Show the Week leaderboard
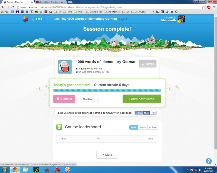Image resolution: width=217 pixels, height=173 pixels. point(134,127)
